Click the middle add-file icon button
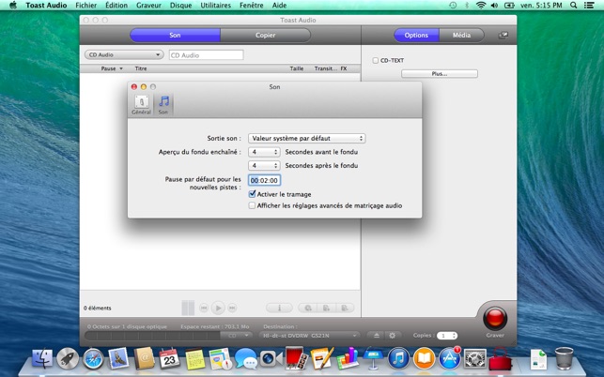604x377 pixels. click(x=326, y=308)
